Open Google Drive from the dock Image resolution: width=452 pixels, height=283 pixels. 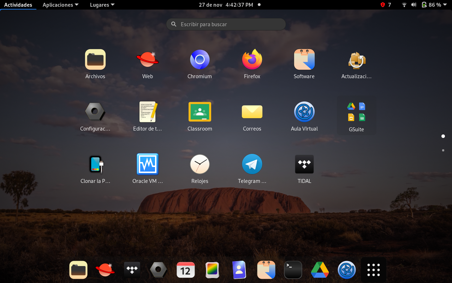pos(320,270)
